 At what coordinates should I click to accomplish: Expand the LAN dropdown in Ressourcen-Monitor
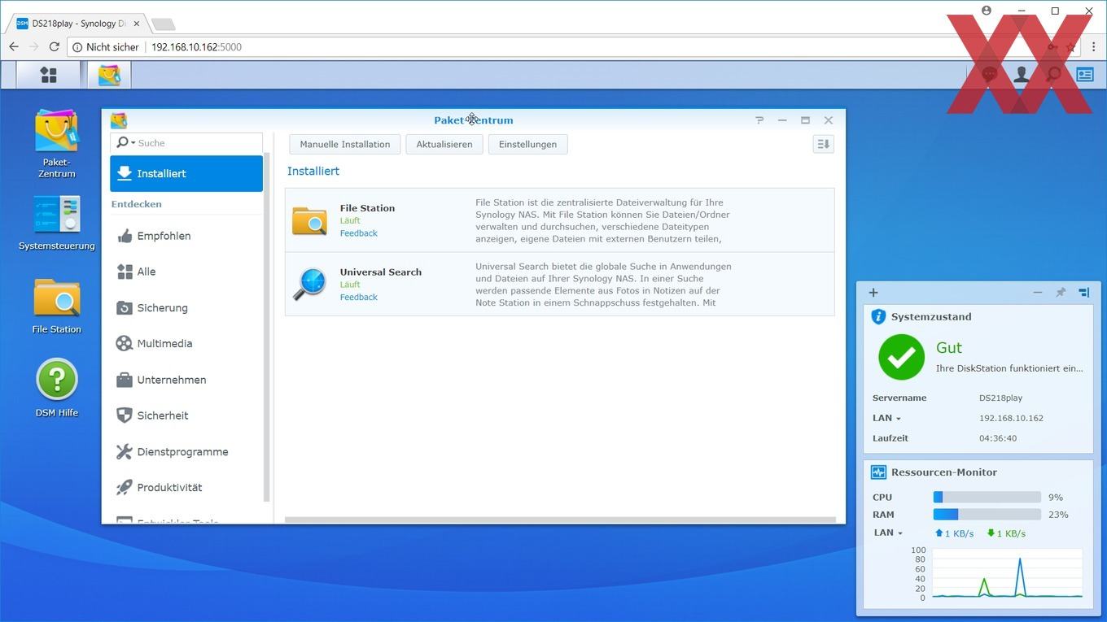[x=887, y=533]
